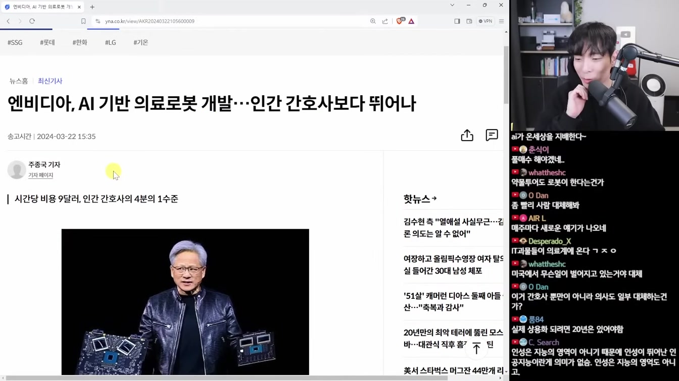Image resolution: width=679 pixels, height=381 pixels.
Task: Open the tab search dropdown chevron
Action: [x=452, y=5]
